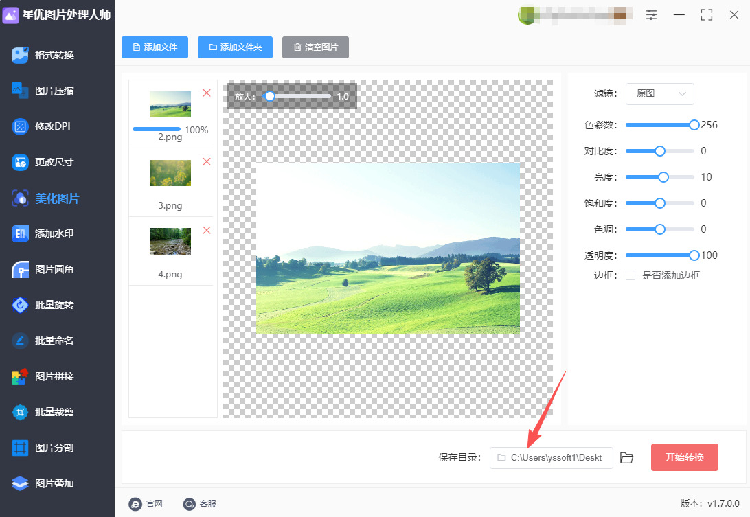
Task: Click the 保存目录 label
Action: coord(459,458)
